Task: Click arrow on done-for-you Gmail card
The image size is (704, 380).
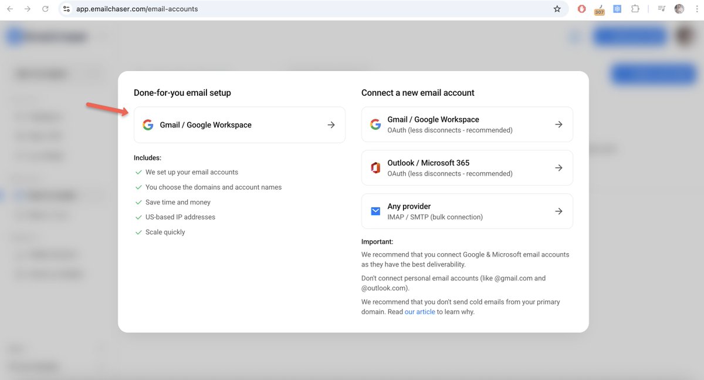Action: point(331,125)
